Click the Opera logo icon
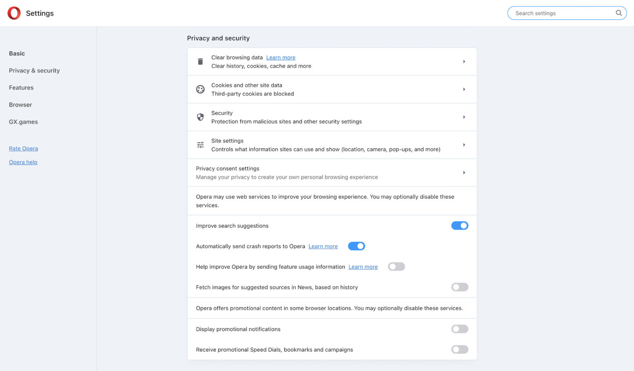This screenshot has height=371, width=634. [x=14, y=13]
